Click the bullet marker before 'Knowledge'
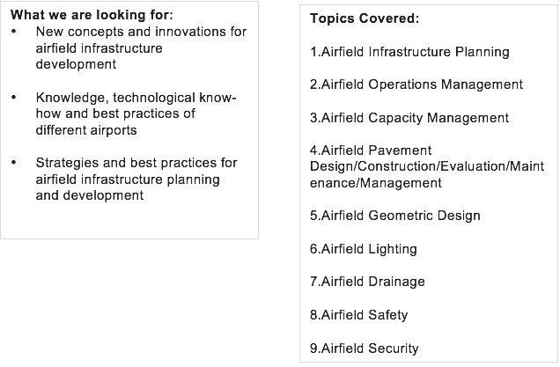 (13, 97)
